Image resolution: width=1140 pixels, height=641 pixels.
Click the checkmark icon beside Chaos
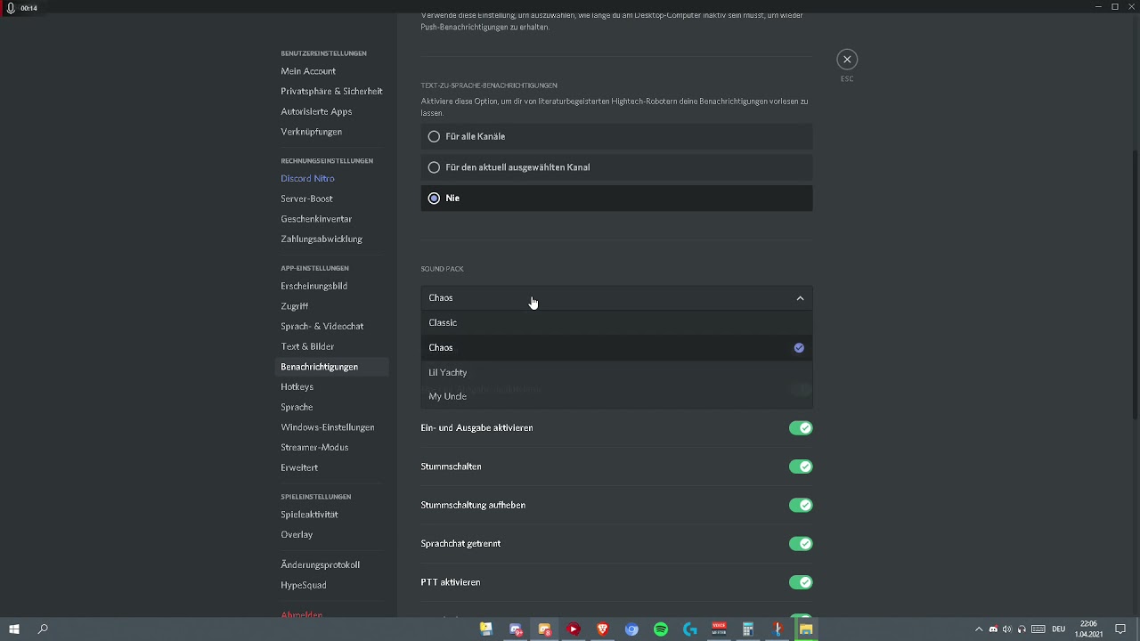pos(799,348)
